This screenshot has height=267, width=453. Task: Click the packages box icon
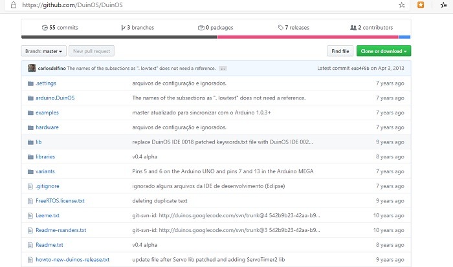pyautogui.click(x=201, y=28)
